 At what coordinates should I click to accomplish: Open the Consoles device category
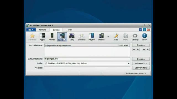click(x=82, y=37)
